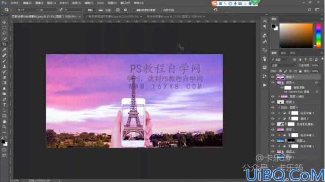
Task: Click the foreground color swatch in Color panel
Action: click(274, 26)
